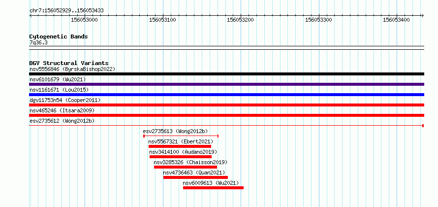Click ruler position 156053000

tap(84, 20)
